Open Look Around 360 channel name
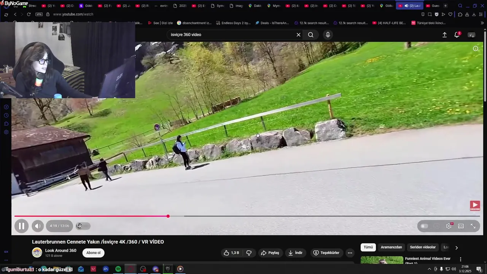487x274 pixels. (x=60, y=250)
